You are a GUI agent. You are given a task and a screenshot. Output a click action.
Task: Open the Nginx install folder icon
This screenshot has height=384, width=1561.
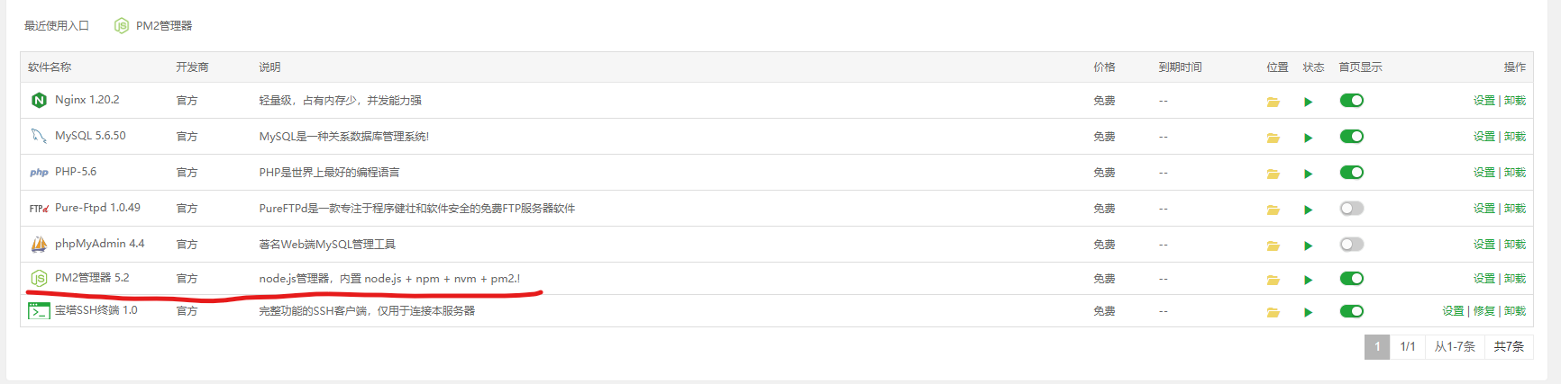click(1273, 102)
